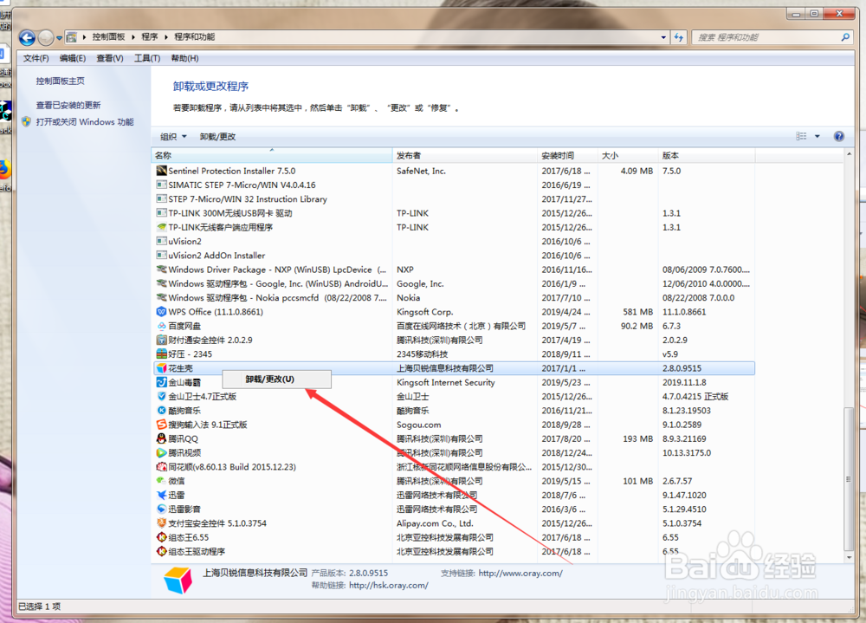Click the 金山毒霸 program icon
Screen dimensions: 866x623
tap(161, 382)
